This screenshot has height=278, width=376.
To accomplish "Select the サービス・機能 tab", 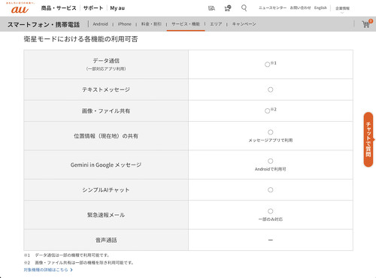I will click(x=186, y=24).
